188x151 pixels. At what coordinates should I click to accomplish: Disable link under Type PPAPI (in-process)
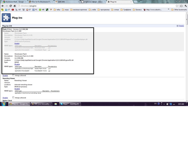(x=17, y=89)
